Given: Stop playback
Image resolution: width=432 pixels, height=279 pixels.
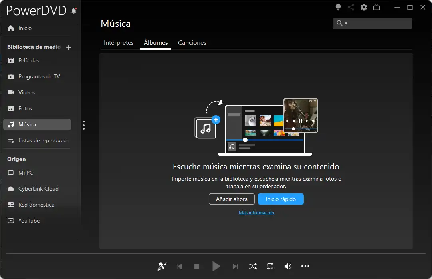Looking at the screenshot, I should [x=197, y=266].
